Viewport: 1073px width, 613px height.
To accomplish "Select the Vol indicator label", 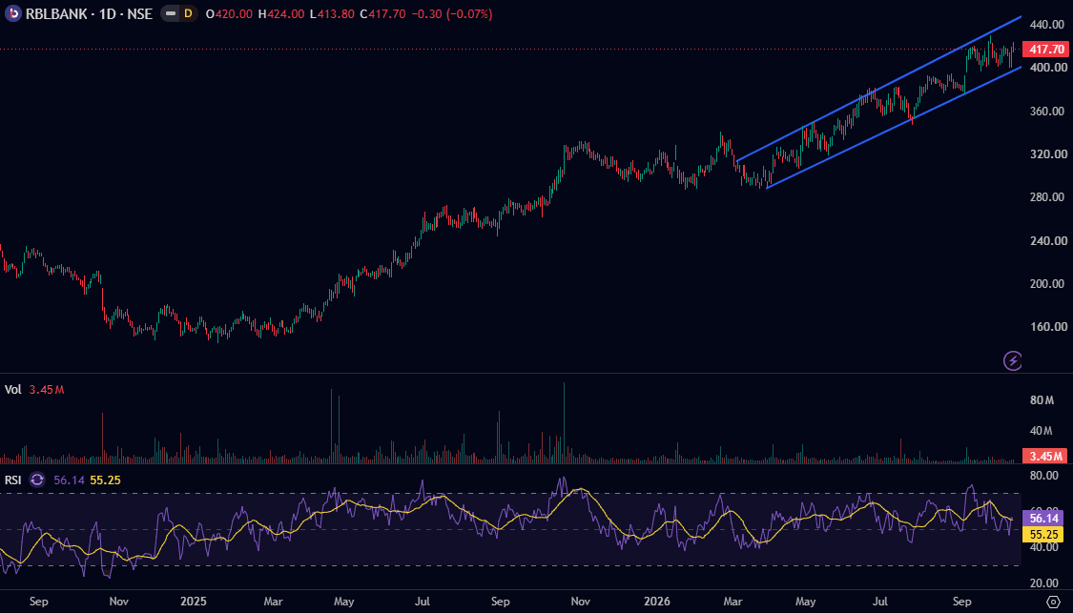I will point(13,389).
